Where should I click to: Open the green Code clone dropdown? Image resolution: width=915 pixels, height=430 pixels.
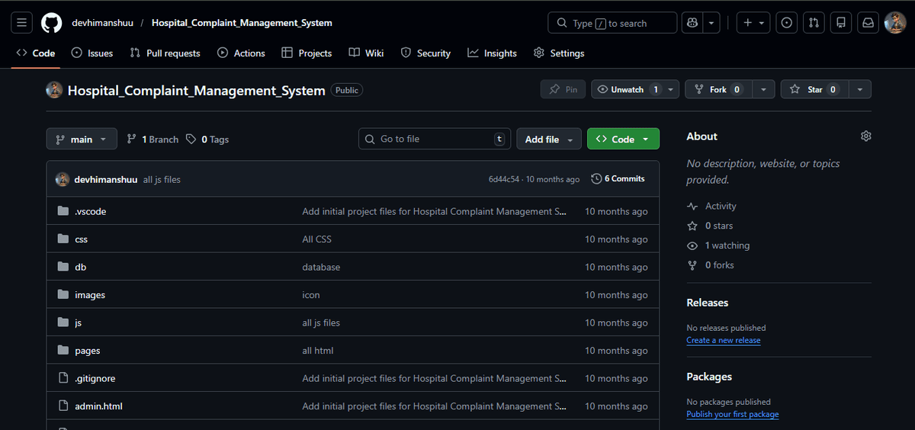623,140
